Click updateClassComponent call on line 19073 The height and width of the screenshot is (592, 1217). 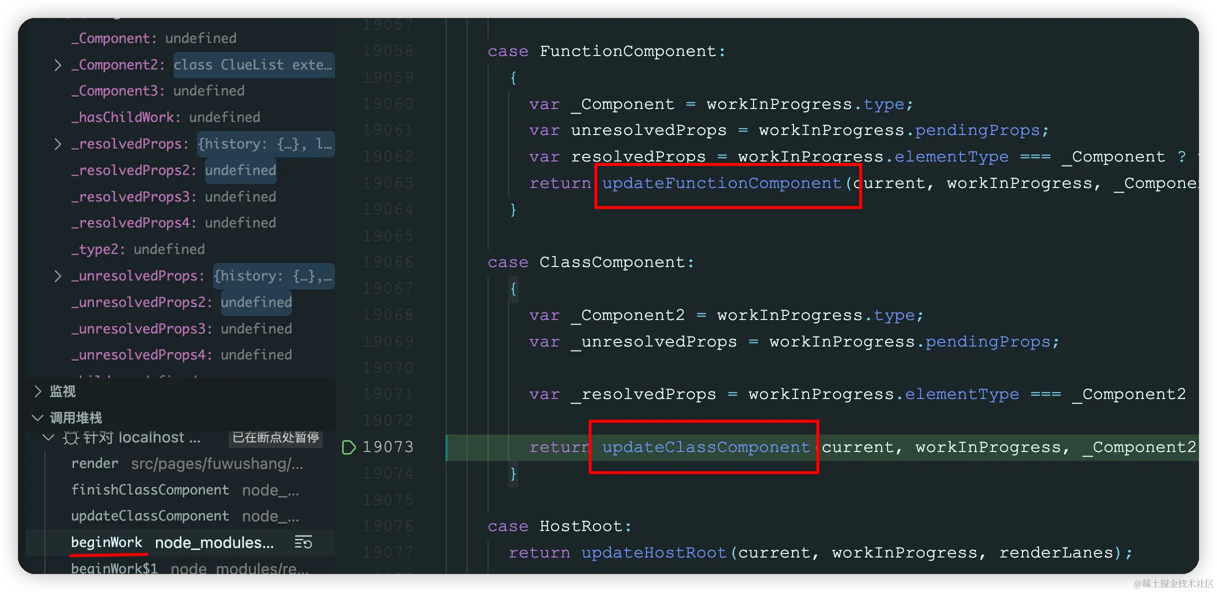tap(705, 447)
